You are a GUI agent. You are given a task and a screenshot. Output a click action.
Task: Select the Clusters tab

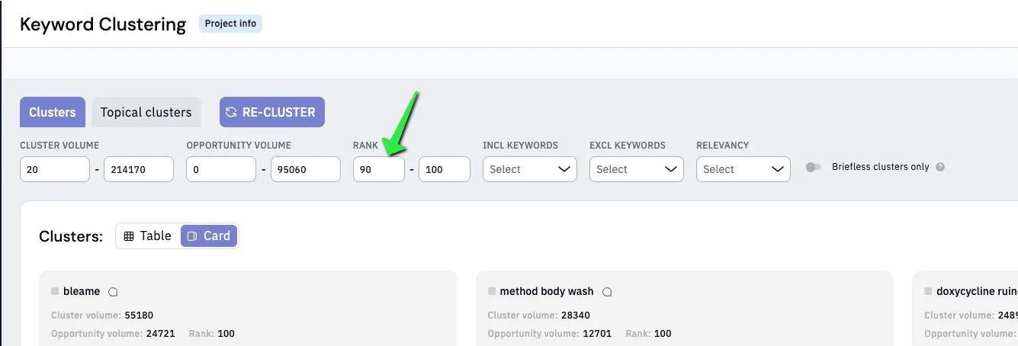(x=53, y=112)
